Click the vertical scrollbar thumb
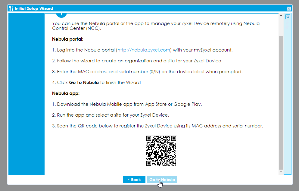Screen dimensions: 299x191 pos(281,102)
